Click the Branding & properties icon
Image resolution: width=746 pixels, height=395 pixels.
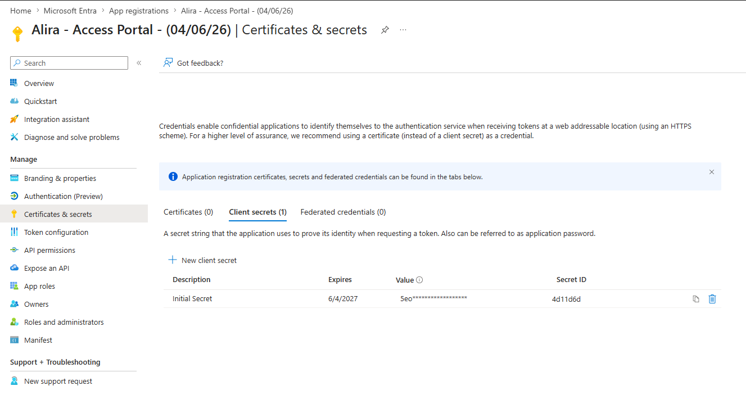pyautogui.click(x=14, y=178)
